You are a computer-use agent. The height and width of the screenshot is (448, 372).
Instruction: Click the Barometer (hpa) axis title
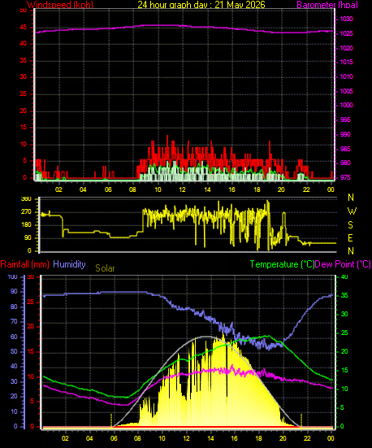[327, 5]
